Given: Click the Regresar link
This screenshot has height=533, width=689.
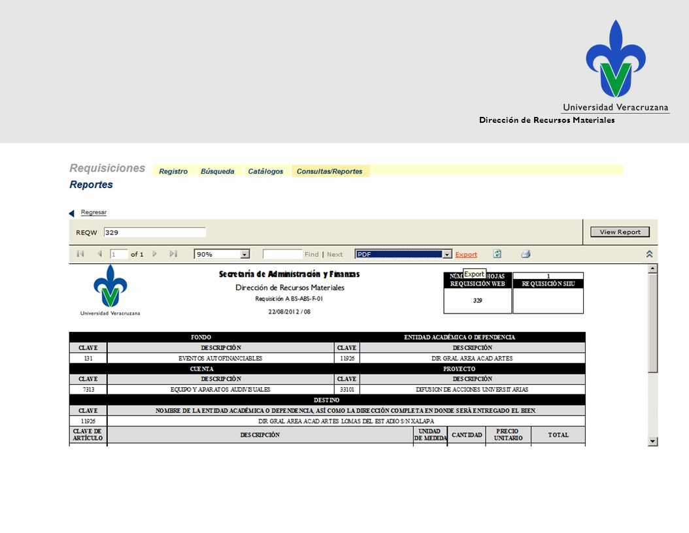Looking at the screenshot, I should (x=93, y=212).
